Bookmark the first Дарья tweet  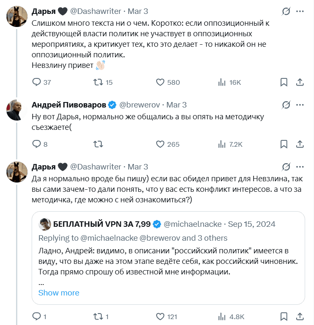pos(284,82)
